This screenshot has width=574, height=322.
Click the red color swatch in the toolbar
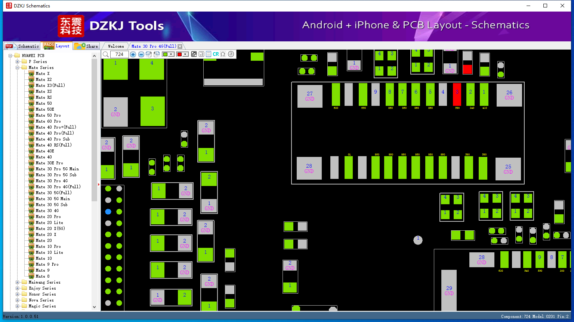[179, 54]
